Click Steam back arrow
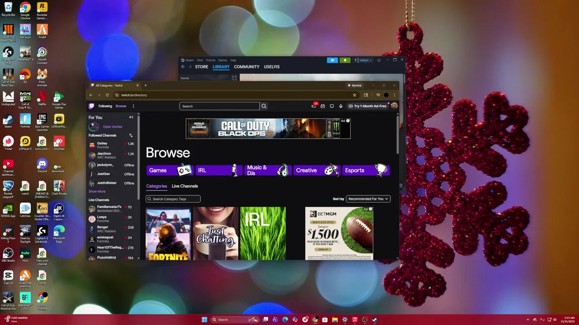Viewport: 579px width, 325px height. tap(183, 67)
